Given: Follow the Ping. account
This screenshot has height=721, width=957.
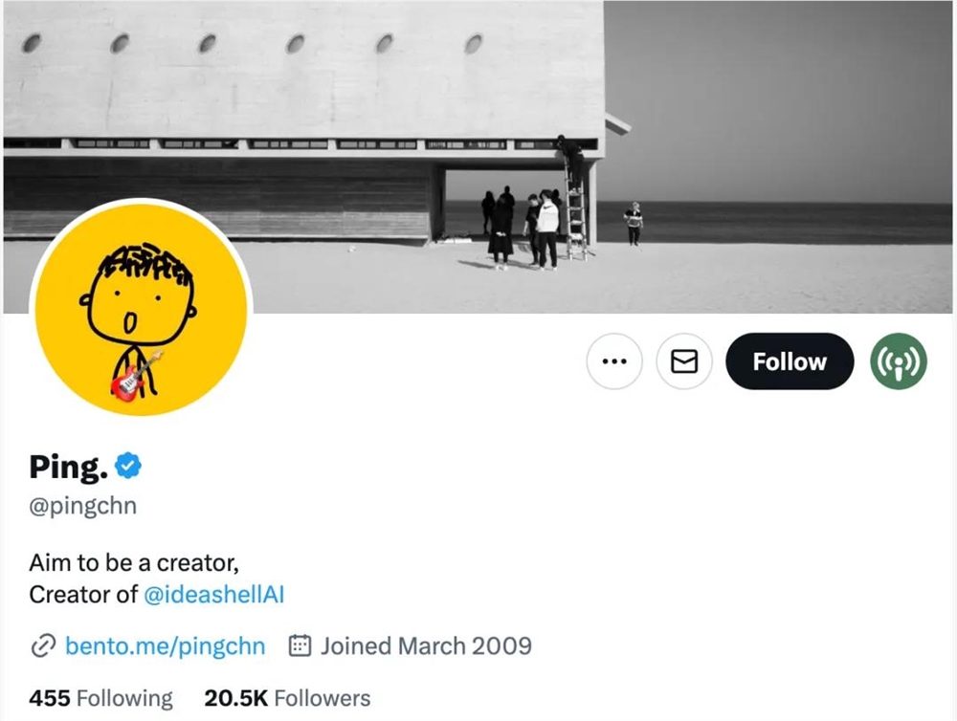Looking at the screenshot, I should [789, 361].
